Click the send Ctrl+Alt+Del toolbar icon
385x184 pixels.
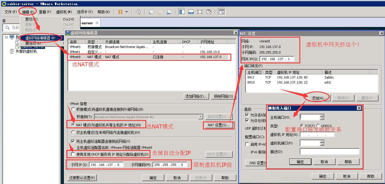point(138,12)
